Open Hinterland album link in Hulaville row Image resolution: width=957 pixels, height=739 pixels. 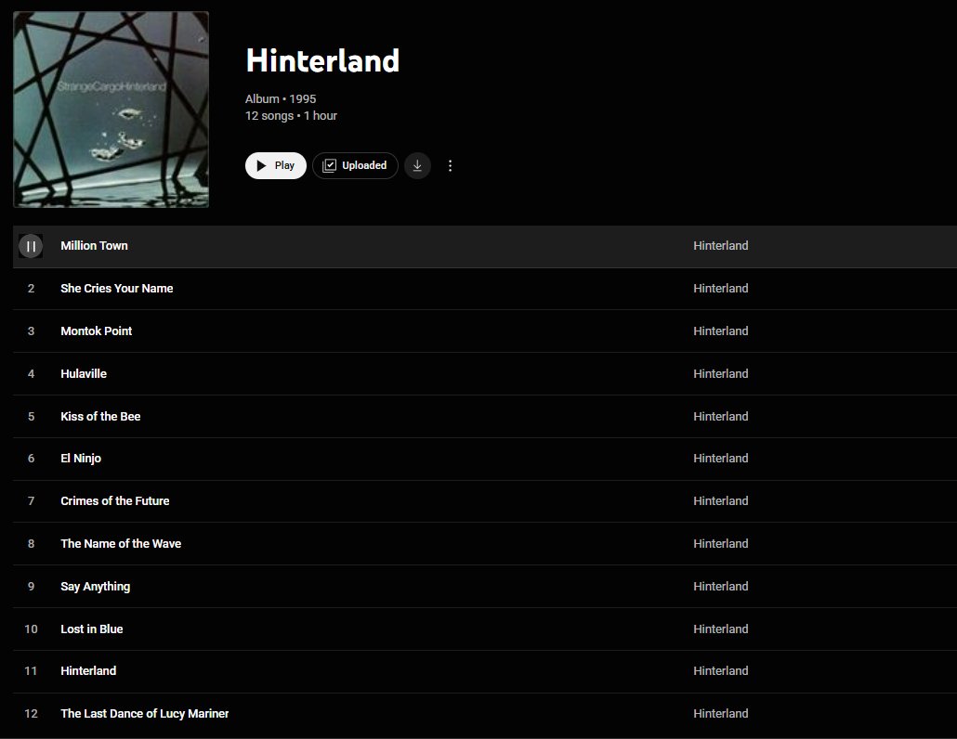pyautogui.click(x=721, y=374)
